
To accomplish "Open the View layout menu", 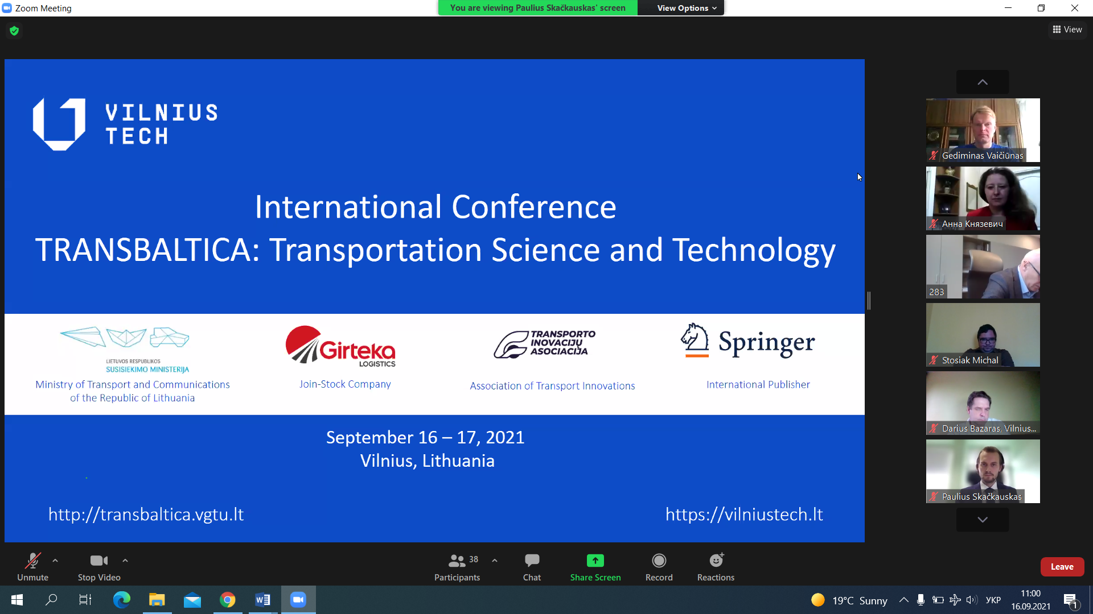I will click(1067, 30).
